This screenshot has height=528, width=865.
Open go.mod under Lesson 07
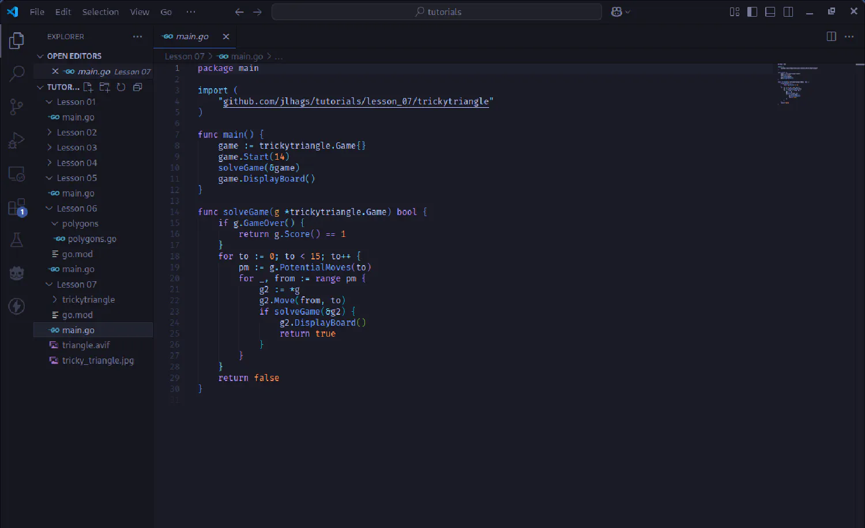pos(93,315)
